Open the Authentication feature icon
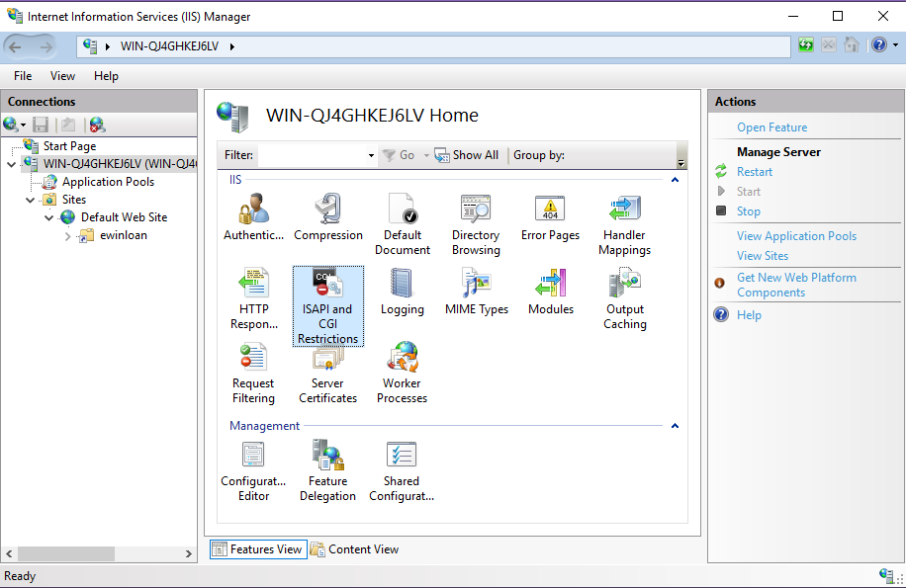906x588 pixels. coord(253,217)
